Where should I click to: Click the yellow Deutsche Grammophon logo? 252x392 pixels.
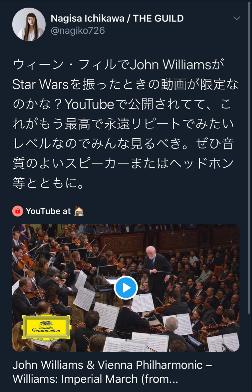click(x=46, y=327)
